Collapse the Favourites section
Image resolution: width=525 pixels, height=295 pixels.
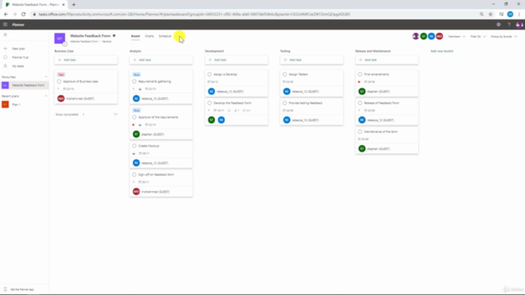pos(46,77)
